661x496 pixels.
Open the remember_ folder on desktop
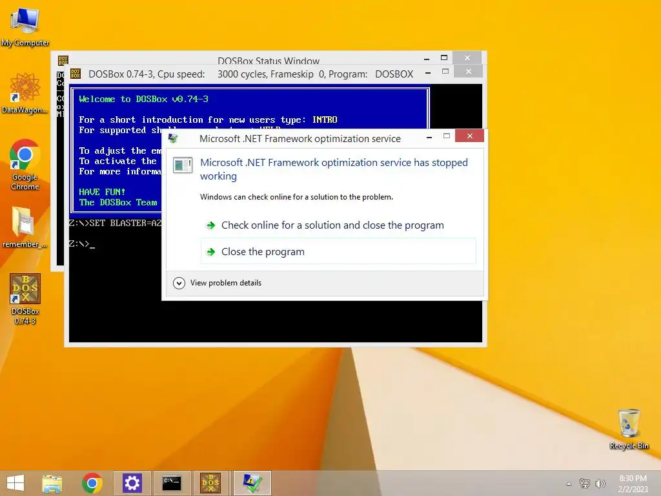(x=25, y=227)
